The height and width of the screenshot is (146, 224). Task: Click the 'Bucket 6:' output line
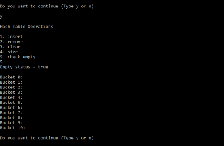[11, 108]
